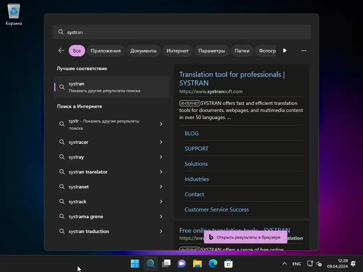363x272 pixels.
Task: Expand the systracer suggestion arrow
Action: pos(161,142)
